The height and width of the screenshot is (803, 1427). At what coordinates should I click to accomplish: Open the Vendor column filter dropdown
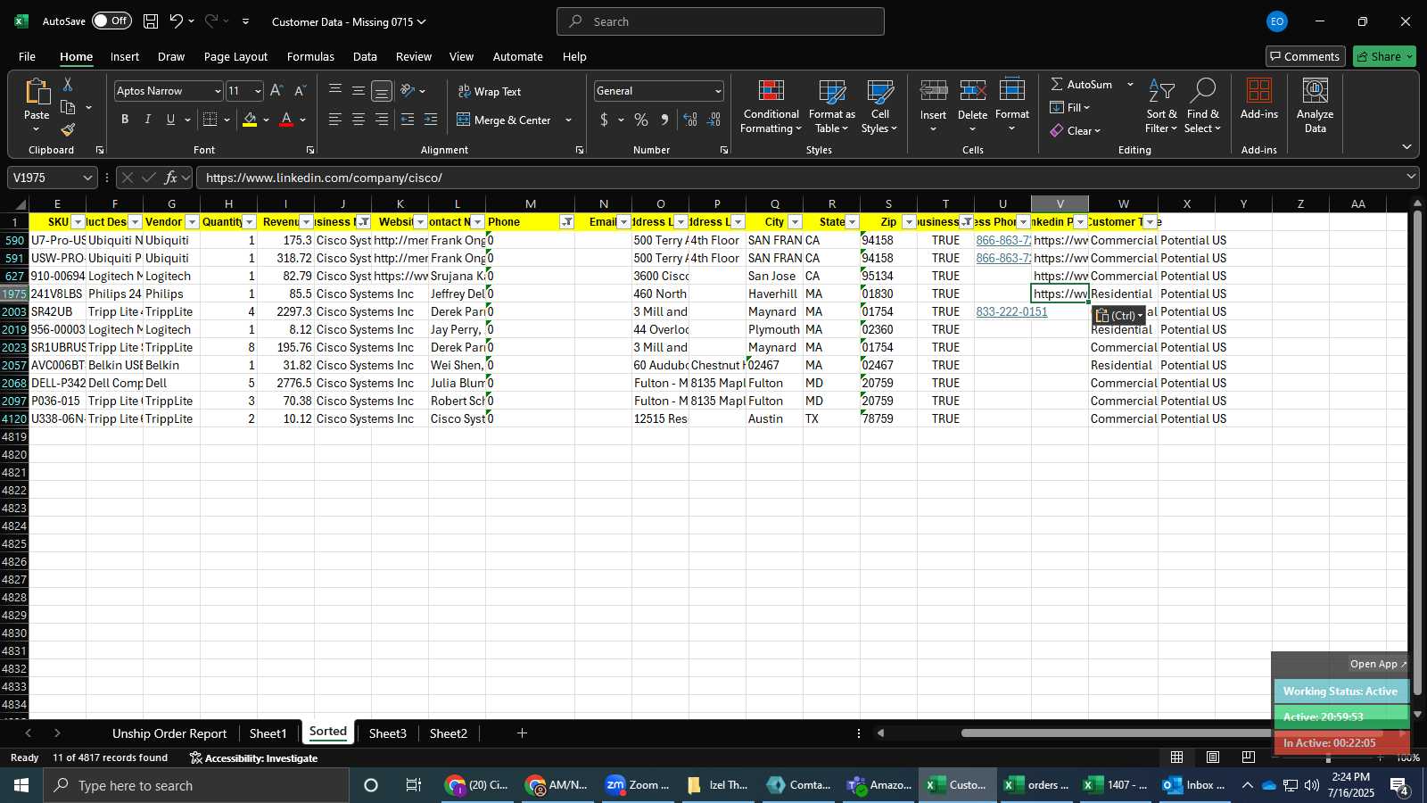(x=192, y=222)
